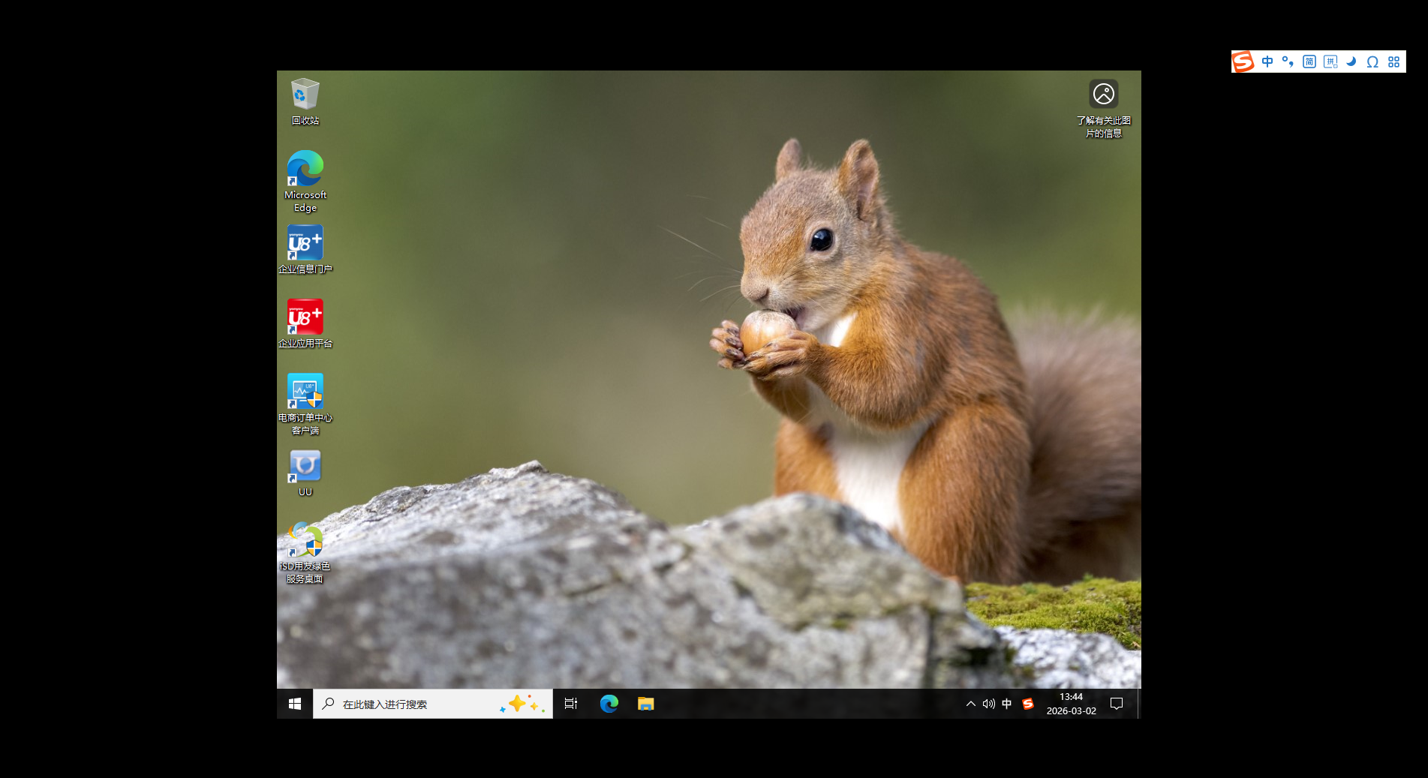Open the Windows Start menu
Image resolution: width=1428 pixels, height=778 pixels.
(295, 704)
